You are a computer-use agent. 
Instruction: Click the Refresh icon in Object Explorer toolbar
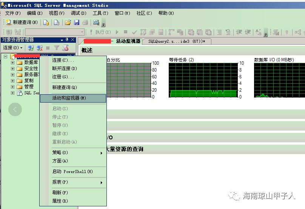coord(65,48)
